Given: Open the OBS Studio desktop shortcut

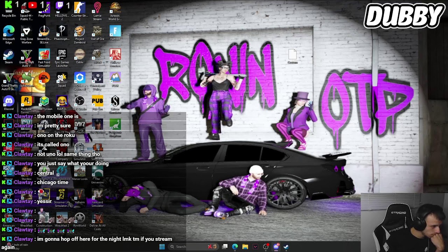Looking at the screenshot, I should coord(79,103).
